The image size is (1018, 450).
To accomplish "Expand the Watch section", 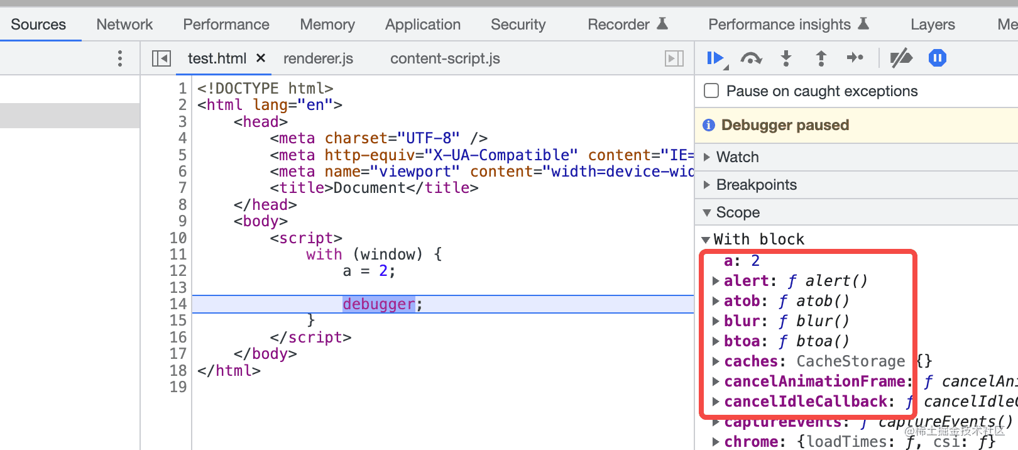I will [737, 157].
